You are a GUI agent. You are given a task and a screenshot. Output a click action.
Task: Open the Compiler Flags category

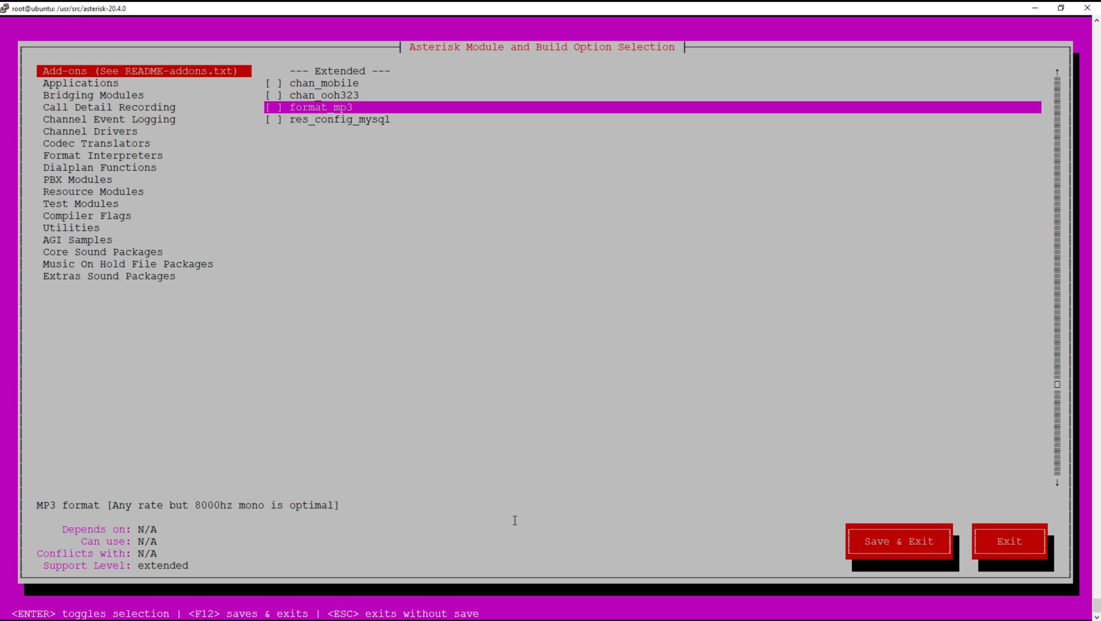point(87,215)
